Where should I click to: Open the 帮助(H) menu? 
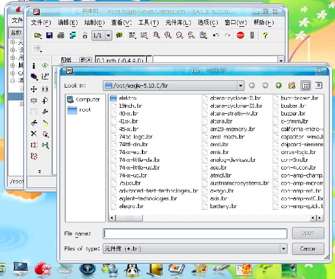click(264, 22)
